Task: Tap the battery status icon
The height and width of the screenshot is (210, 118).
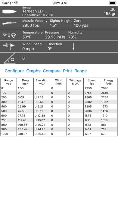Action: click(x=113, y=3)
